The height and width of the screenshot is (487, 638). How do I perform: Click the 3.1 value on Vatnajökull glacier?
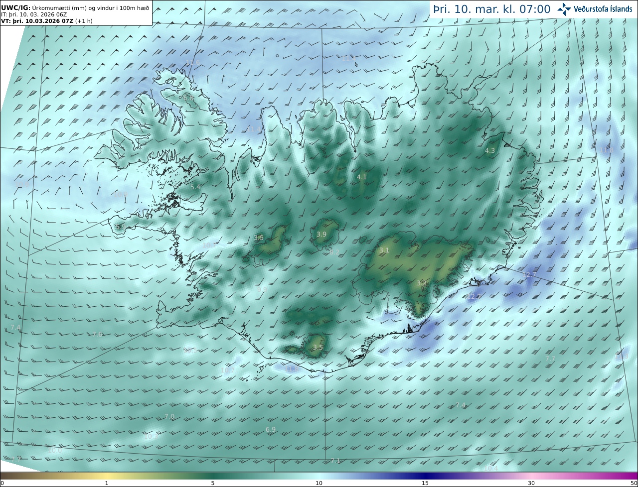384,250
